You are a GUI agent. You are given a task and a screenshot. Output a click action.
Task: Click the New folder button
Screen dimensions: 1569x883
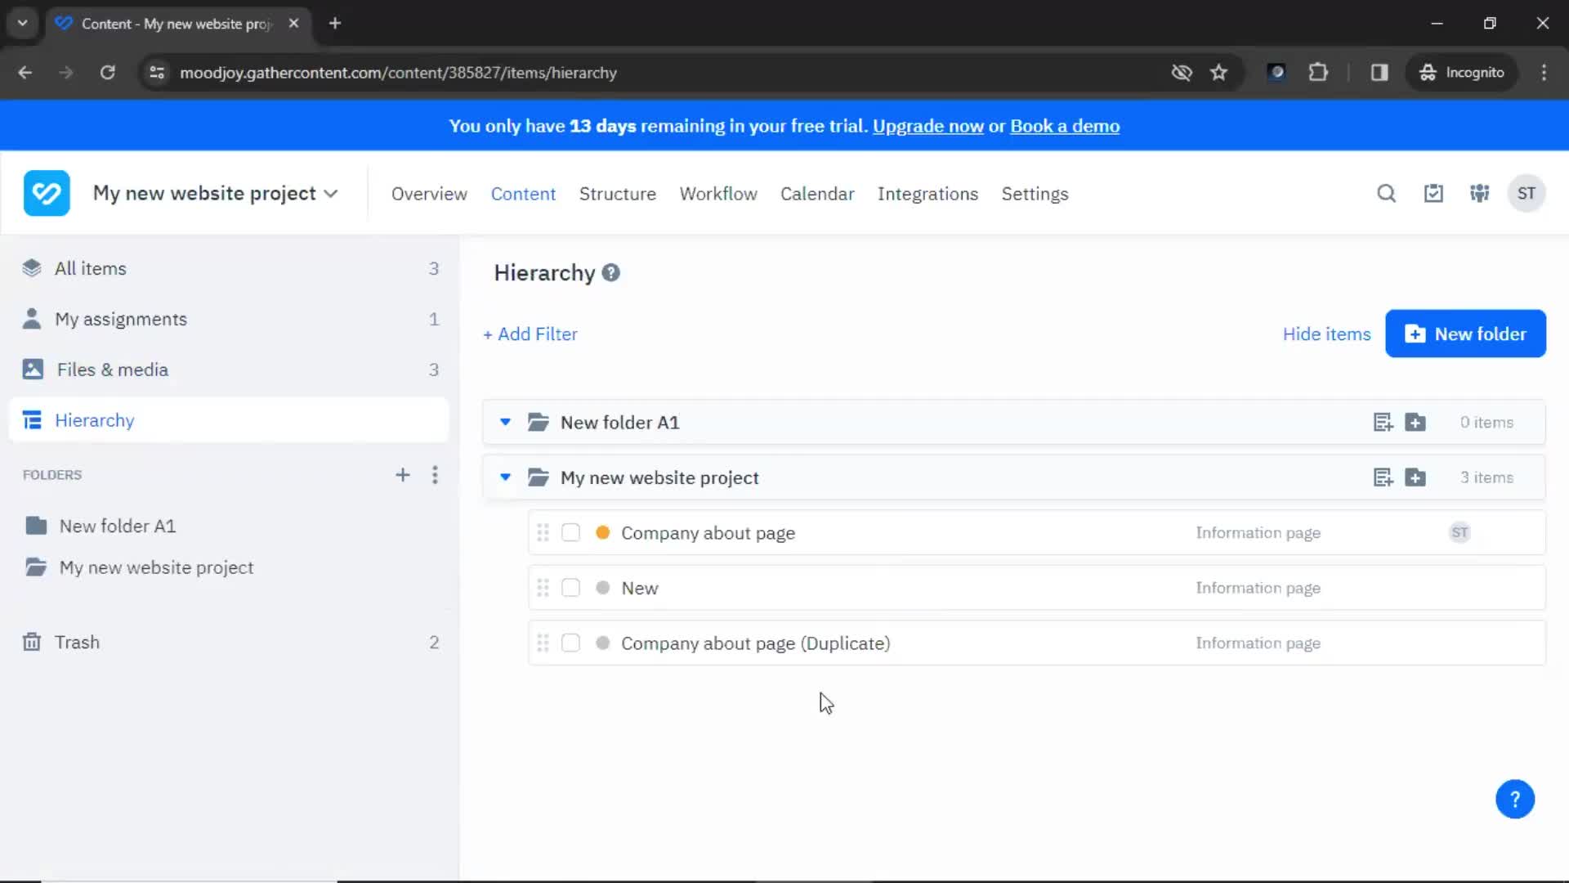click(x=1465, y=334)
